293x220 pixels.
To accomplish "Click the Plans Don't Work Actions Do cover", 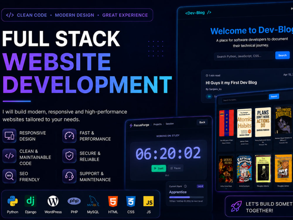I will (x=263, y=122).
